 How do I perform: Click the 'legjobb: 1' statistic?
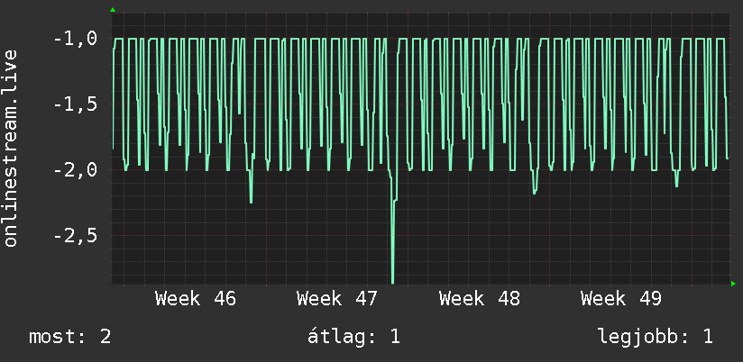point(656,338)
